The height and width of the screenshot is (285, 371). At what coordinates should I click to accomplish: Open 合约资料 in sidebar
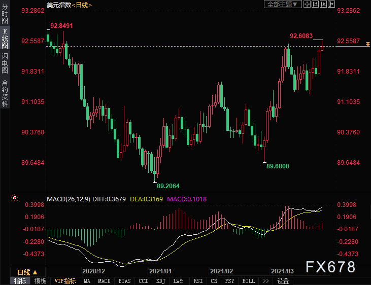coord(5,93)
